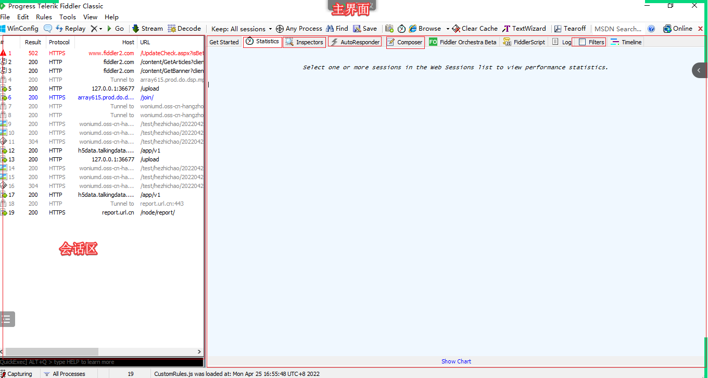The image size is (708, 378).
Task: Select session 18 Tunnel to report.url.cn:443
Action: click(102, 204)
